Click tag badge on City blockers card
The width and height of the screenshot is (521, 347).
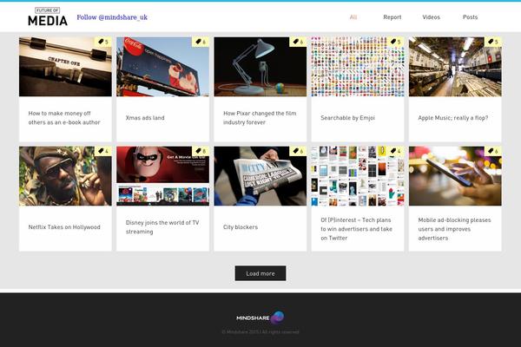[x=298, y=151]
